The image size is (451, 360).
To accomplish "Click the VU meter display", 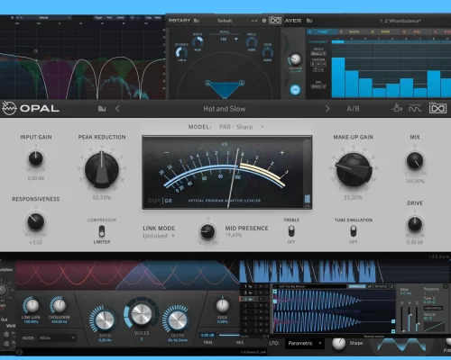I will click(x=227, y=172).
